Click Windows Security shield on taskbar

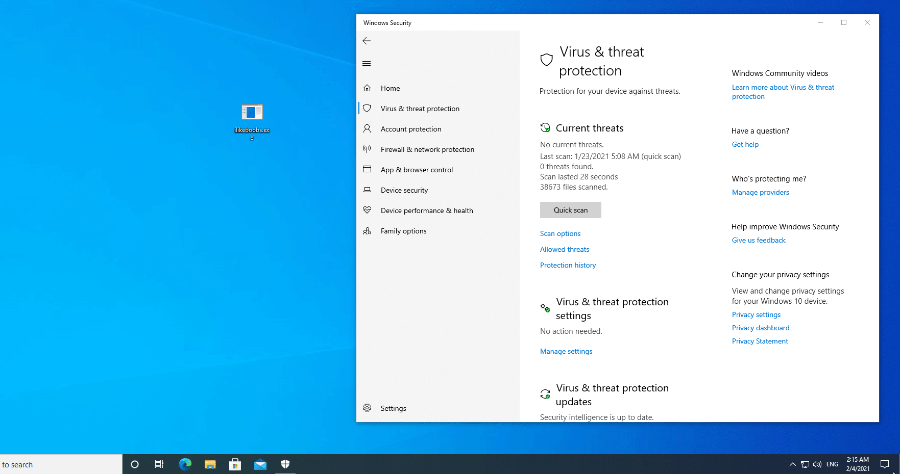[x=285, y=464]
